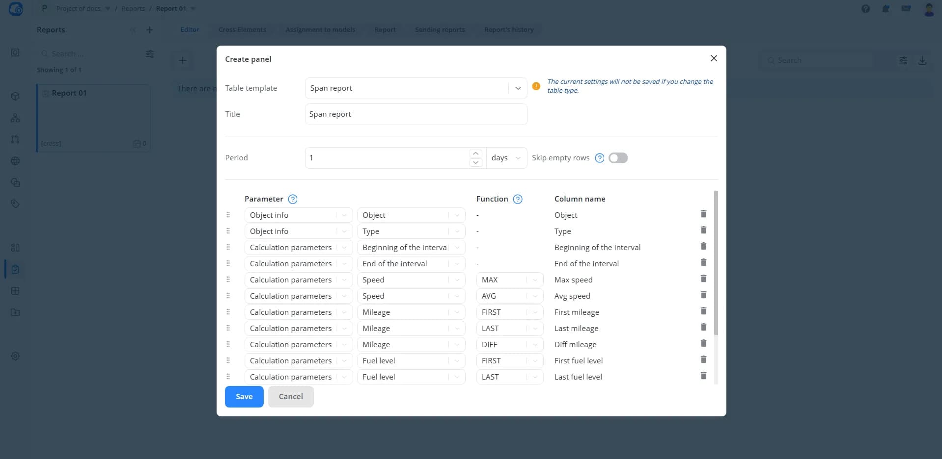Grab the drag handle of Max speed row
The width and height of the screenshot is (942, 459).
pyautogui.click(x=228, y=280)
